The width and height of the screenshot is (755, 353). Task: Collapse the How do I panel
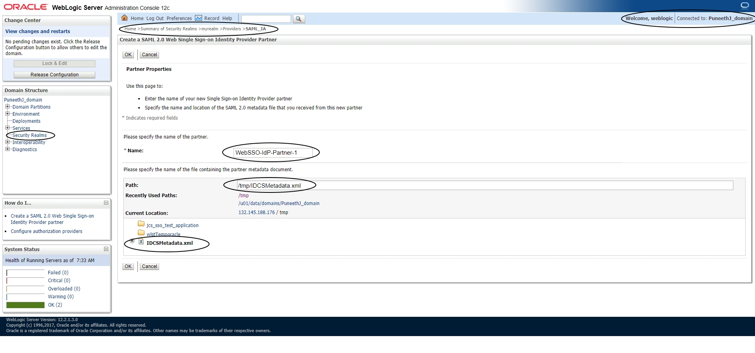pos(106,203)
